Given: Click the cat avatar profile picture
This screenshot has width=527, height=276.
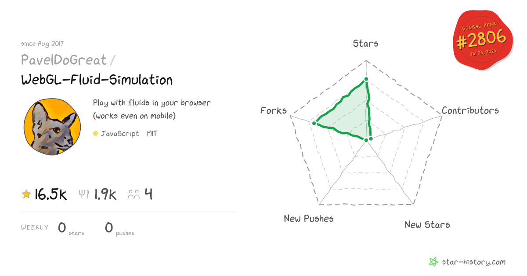Looking at the screenshot, I should [x=53, y=127].
